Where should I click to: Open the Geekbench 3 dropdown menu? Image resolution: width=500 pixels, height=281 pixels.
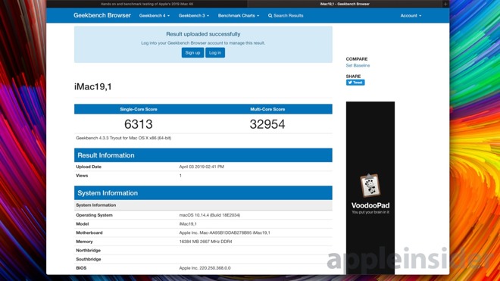click(x=193, y=16)
